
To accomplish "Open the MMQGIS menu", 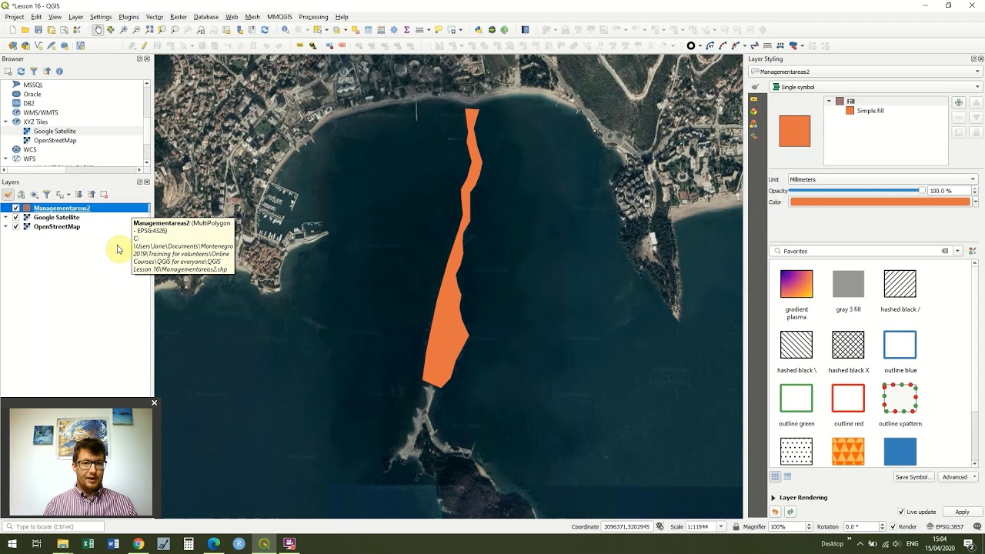I will [x=279, y=17].
